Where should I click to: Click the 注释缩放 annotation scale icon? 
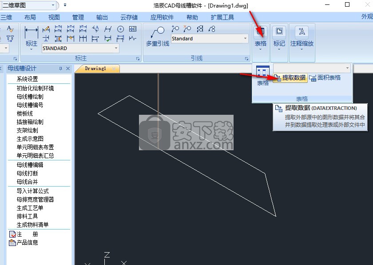tap(302, 31)
